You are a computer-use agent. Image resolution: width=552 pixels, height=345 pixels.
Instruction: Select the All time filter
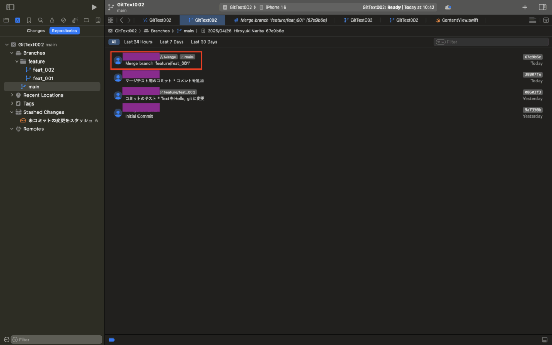pyautogui.click(x=114, y=42)
